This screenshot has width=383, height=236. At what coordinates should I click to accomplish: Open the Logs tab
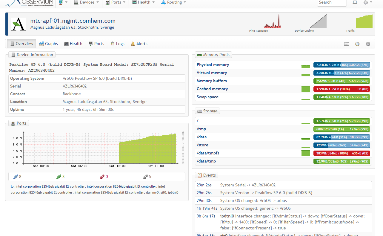[x=117, y=44]
